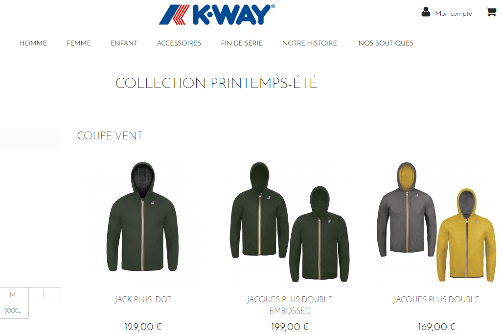View the grey and yellow jacket image

[436, 221]
